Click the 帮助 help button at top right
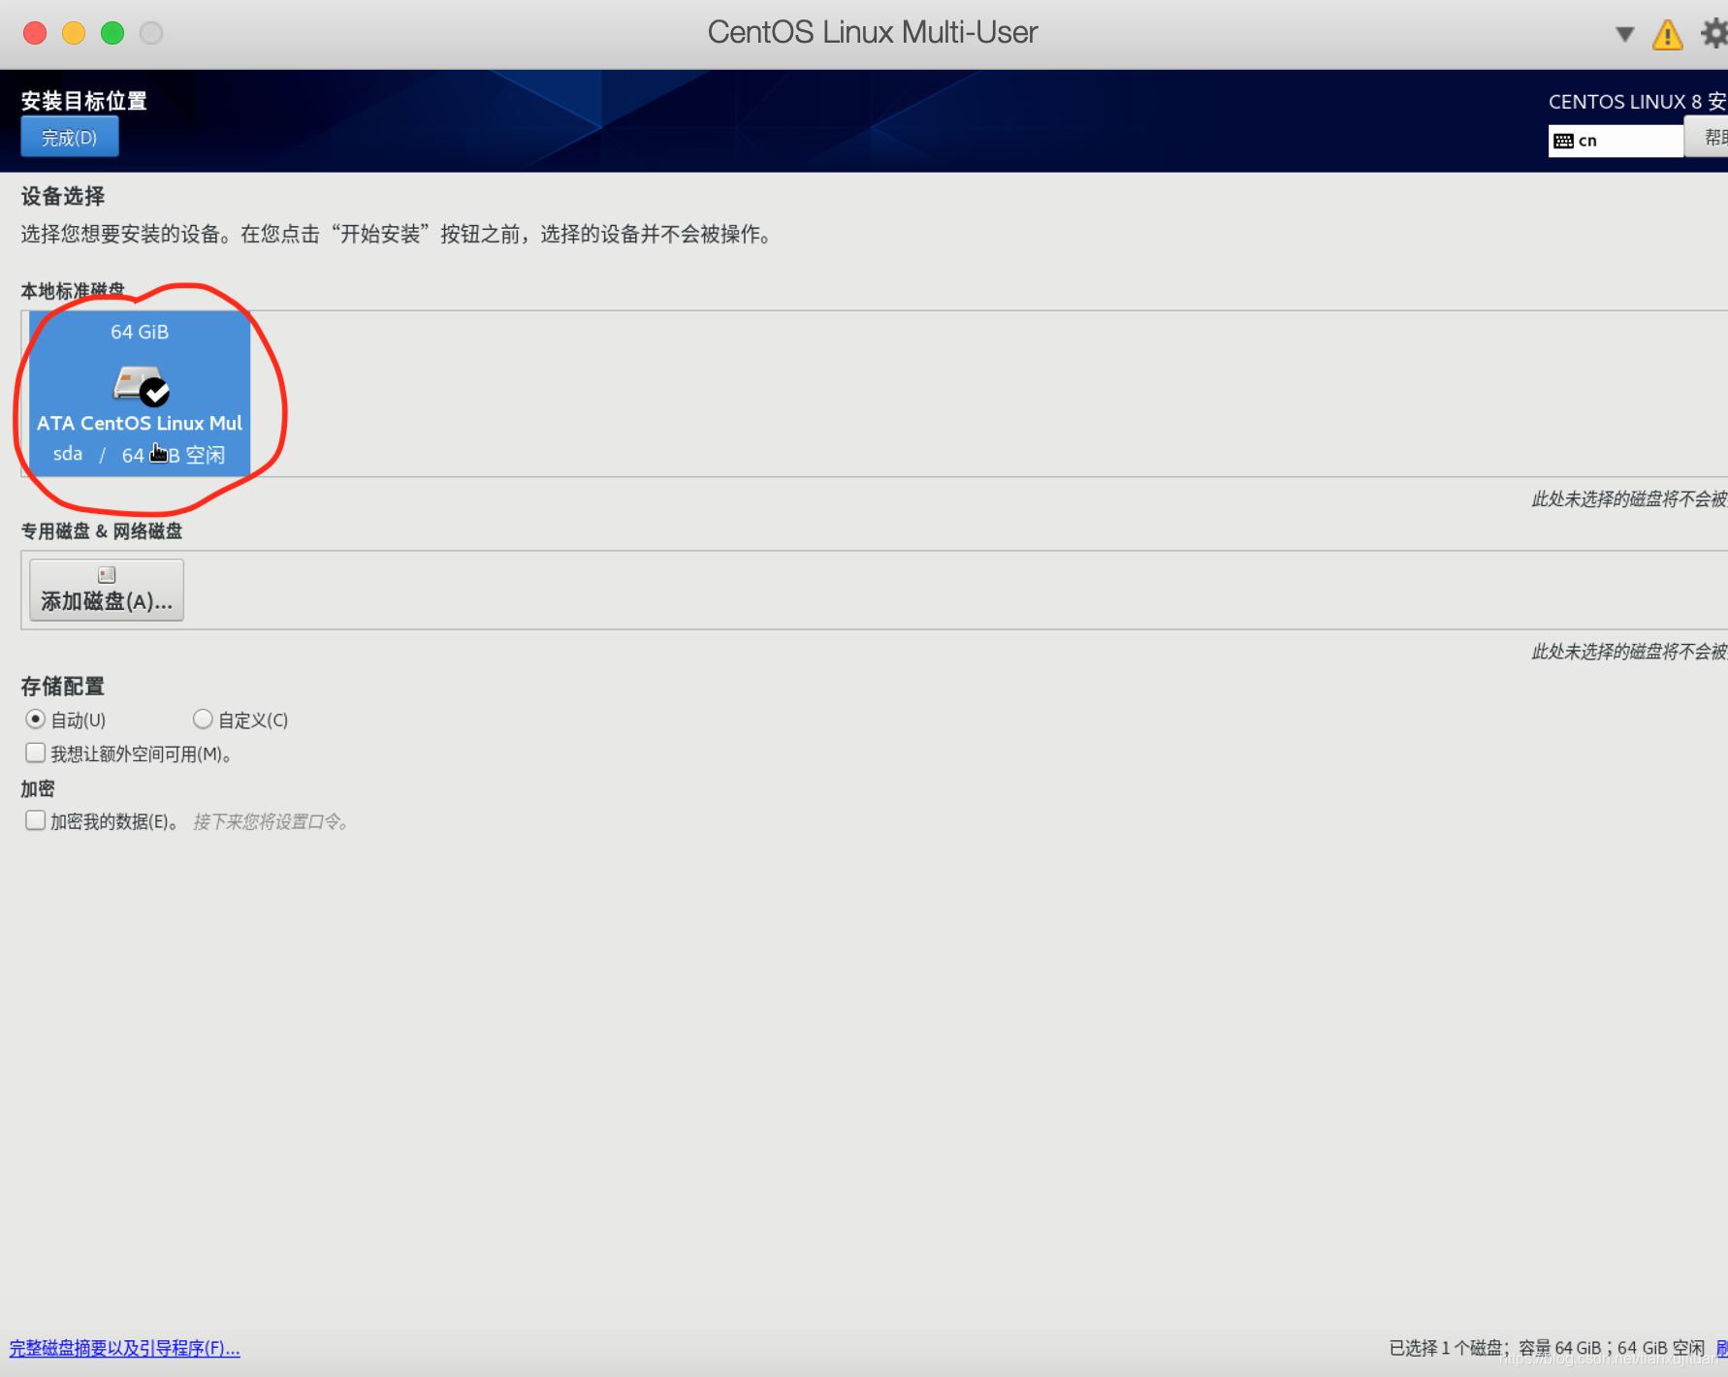 coord(1707,138)
